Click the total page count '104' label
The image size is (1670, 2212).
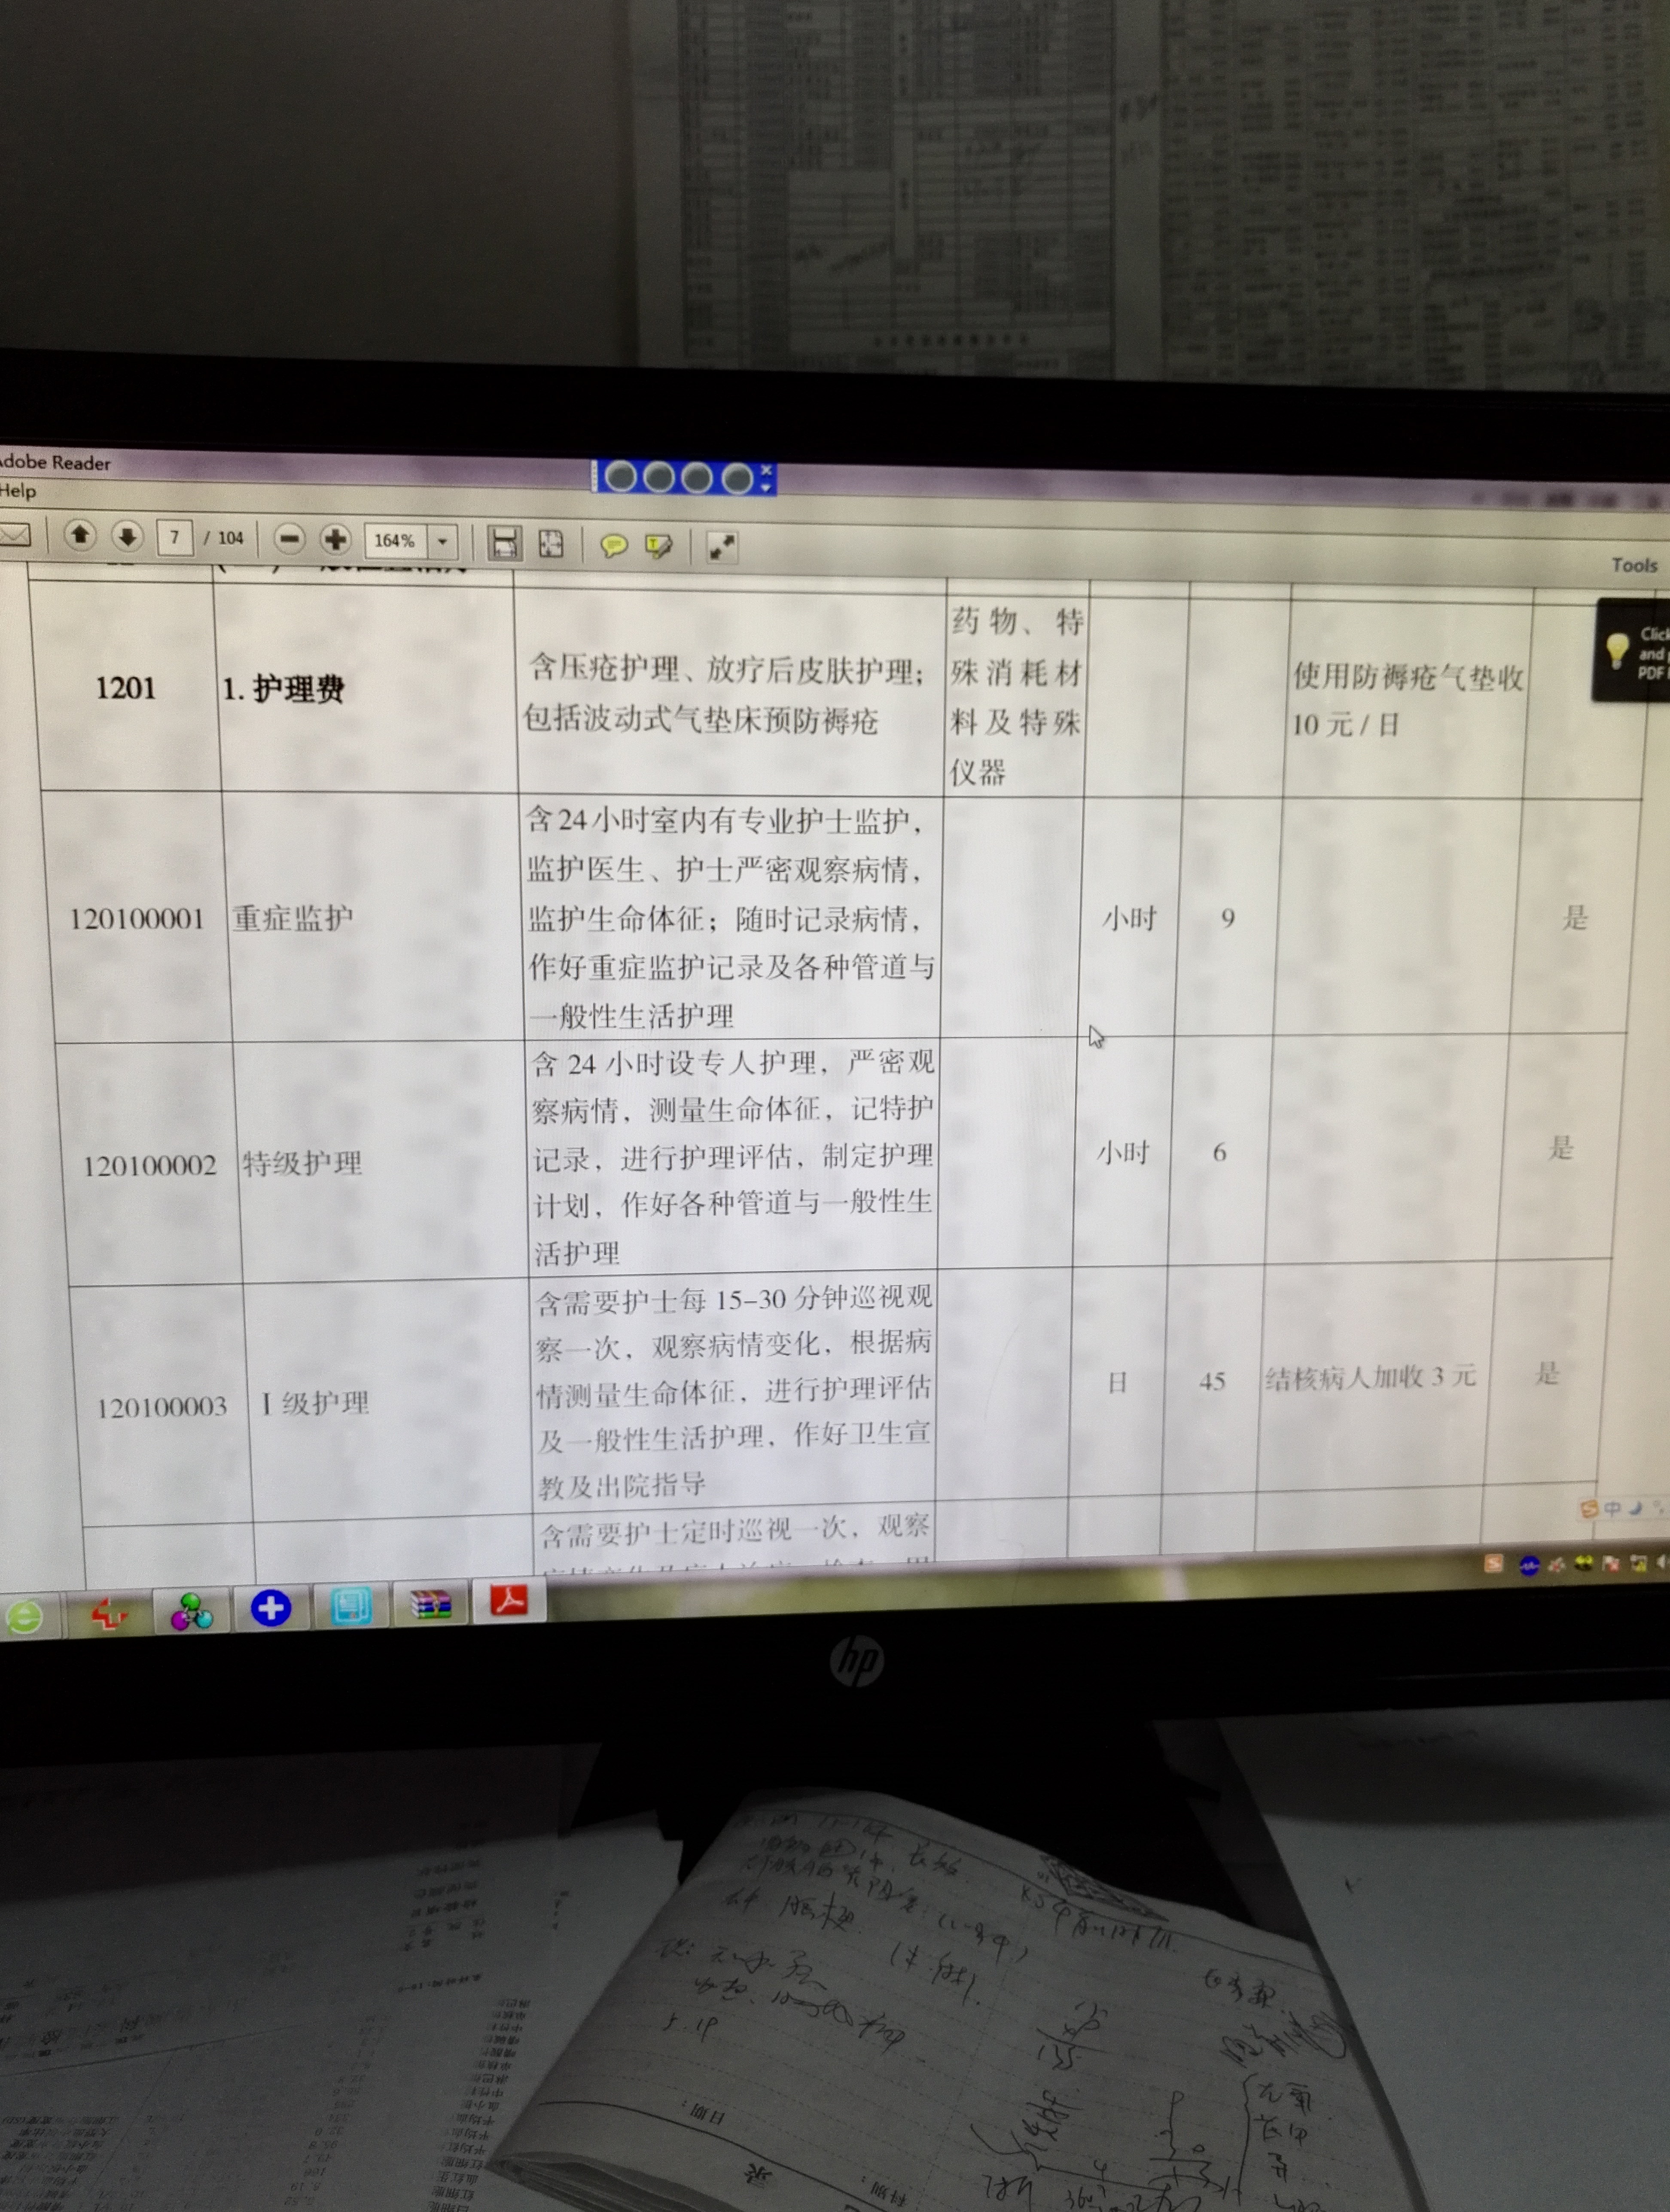pyautogui.click(x=230, y=538)
